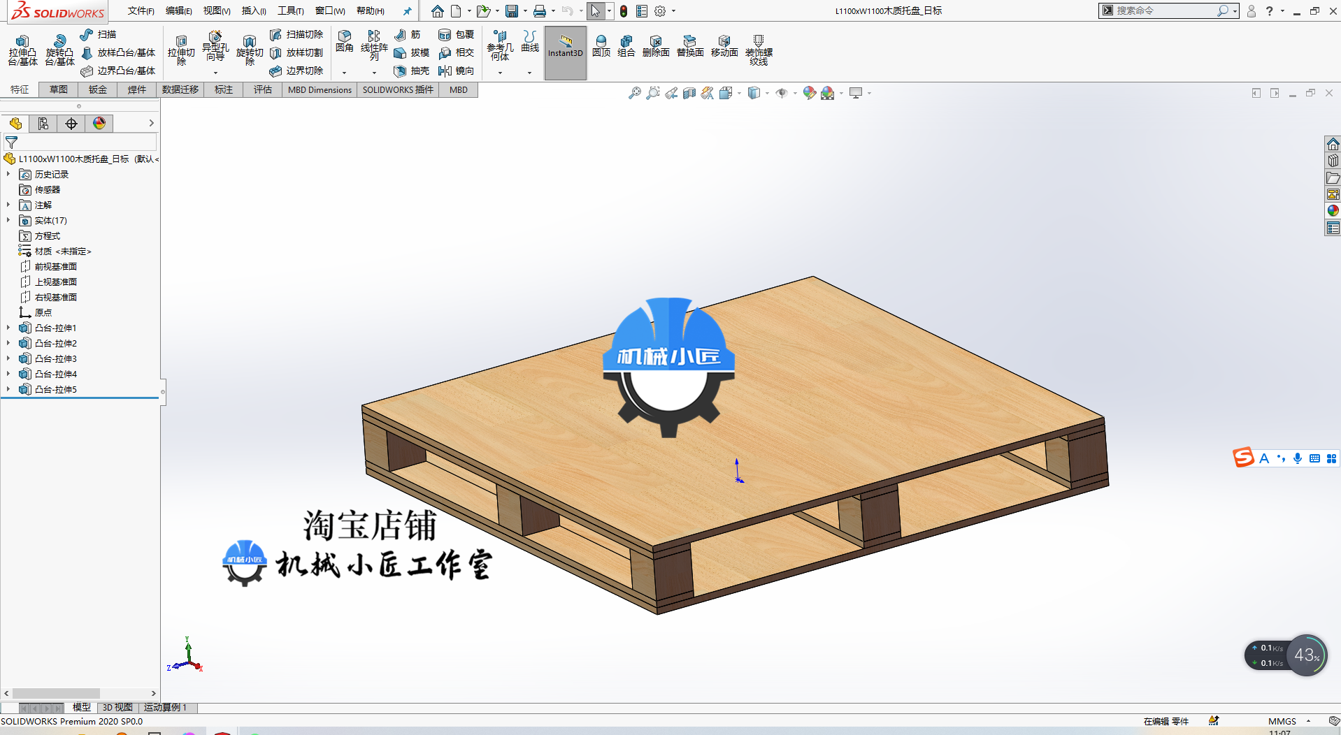
Task: Choose the Rib (筋) feature
Action: coord(408,34)
